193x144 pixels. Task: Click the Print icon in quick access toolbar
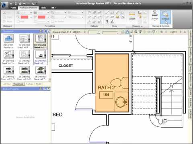(20, 4)
